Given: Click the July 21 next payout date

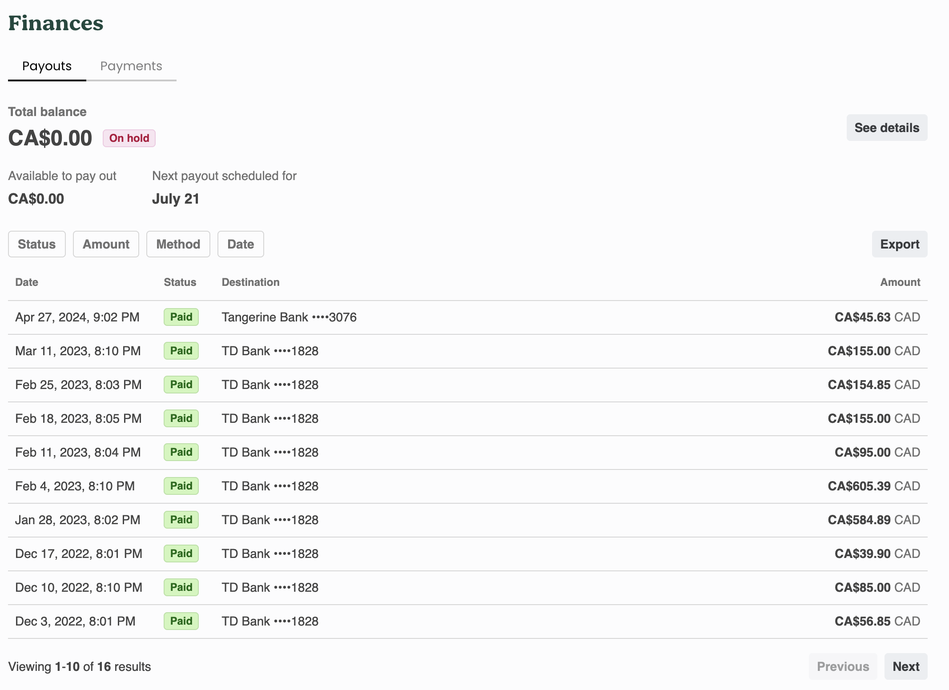Looking at the screenshot, I should tap(176, 199).
